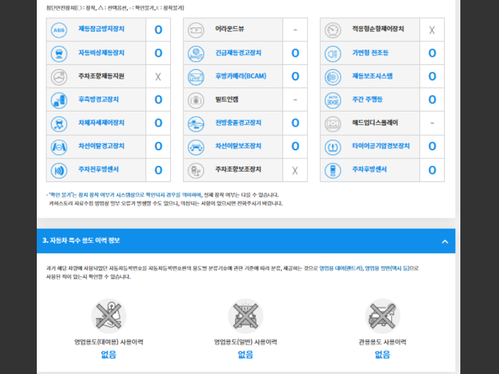The height and width of the screenshot is (374, 499).
Task: Click the 후방카메라(BCAM) icon
Action: [x=196, y=76]
